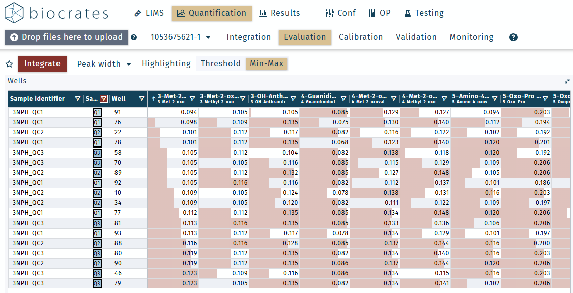Select the 0.111 value in well 34 row
Image resolution: width=573 pixels, height=293 pixels.
pyautogui.click(x=375, y=203)
